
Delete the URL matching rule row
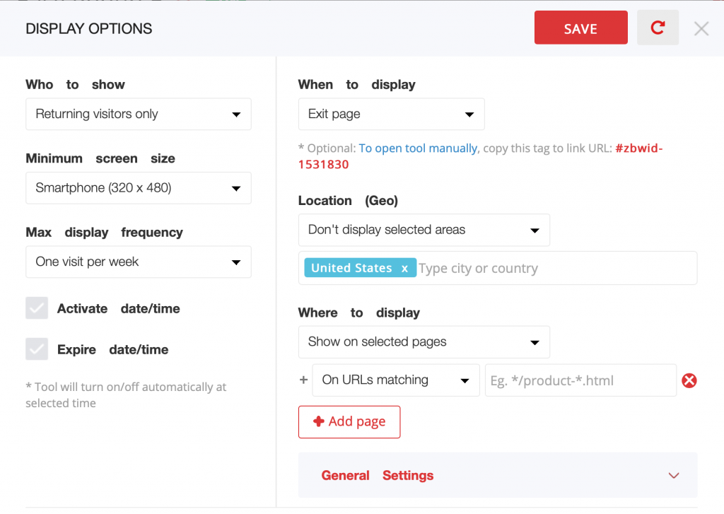pyautogui.click(x=689, y=380)
